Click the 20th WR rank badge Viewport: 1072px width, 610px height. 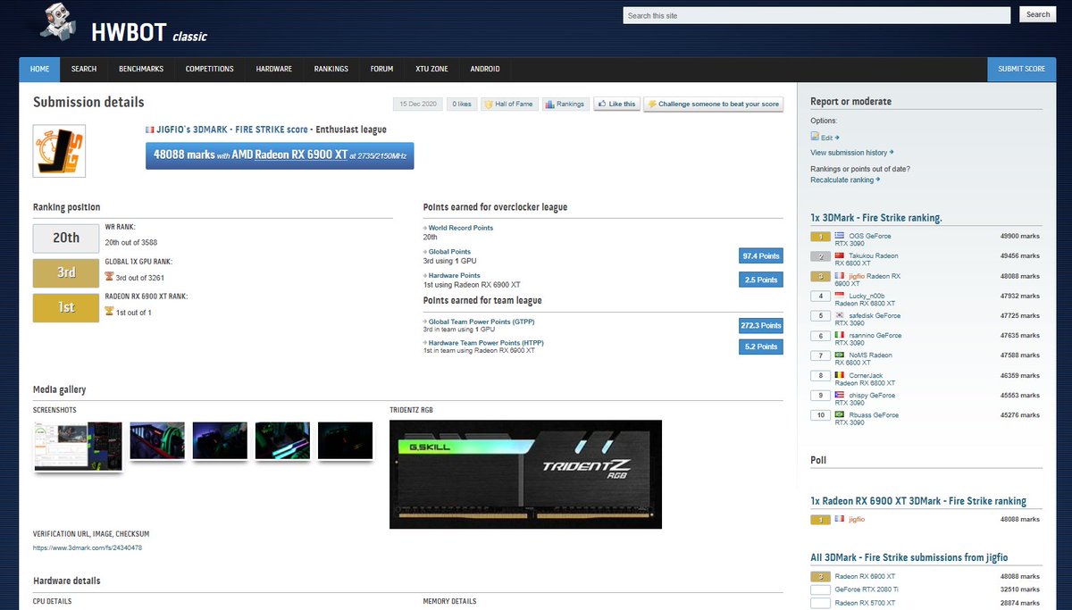[x=66, y=238]
